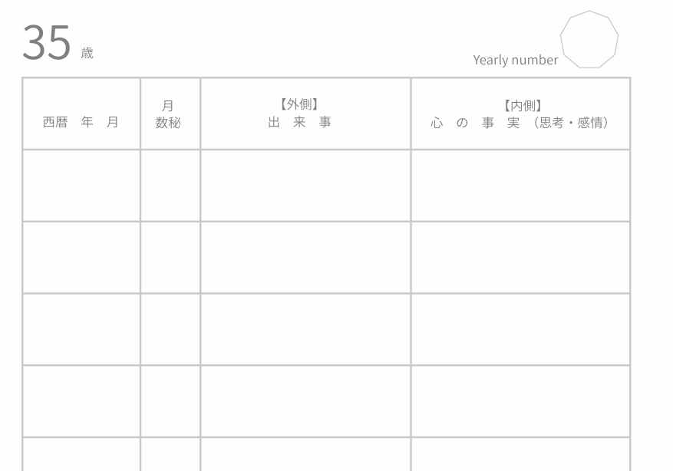This screenshot has height=471, width=673.
Task: Select the 西暦 年 月 header cell
Action: (81, 114)
